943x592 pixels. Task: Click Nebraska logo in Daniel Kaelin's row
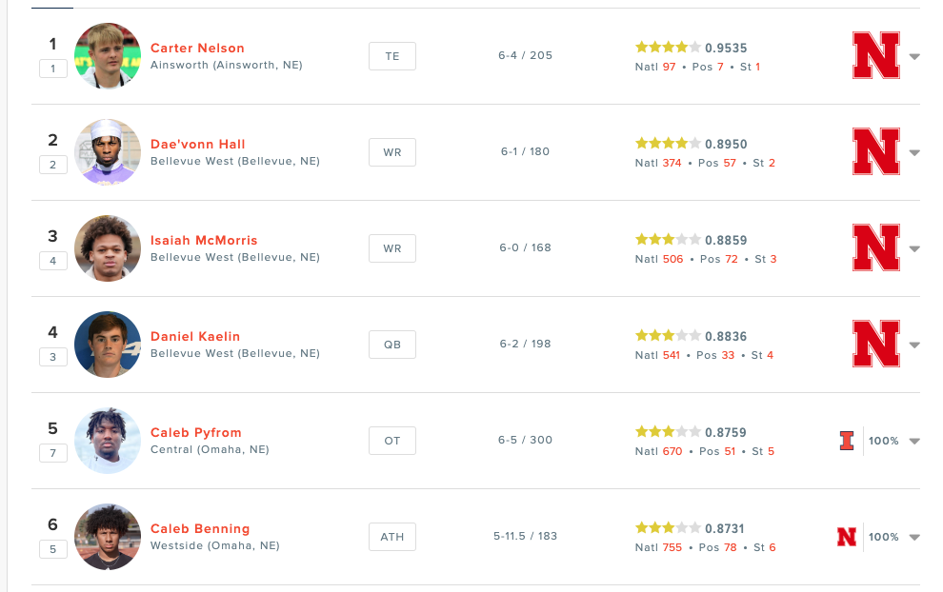876,345
